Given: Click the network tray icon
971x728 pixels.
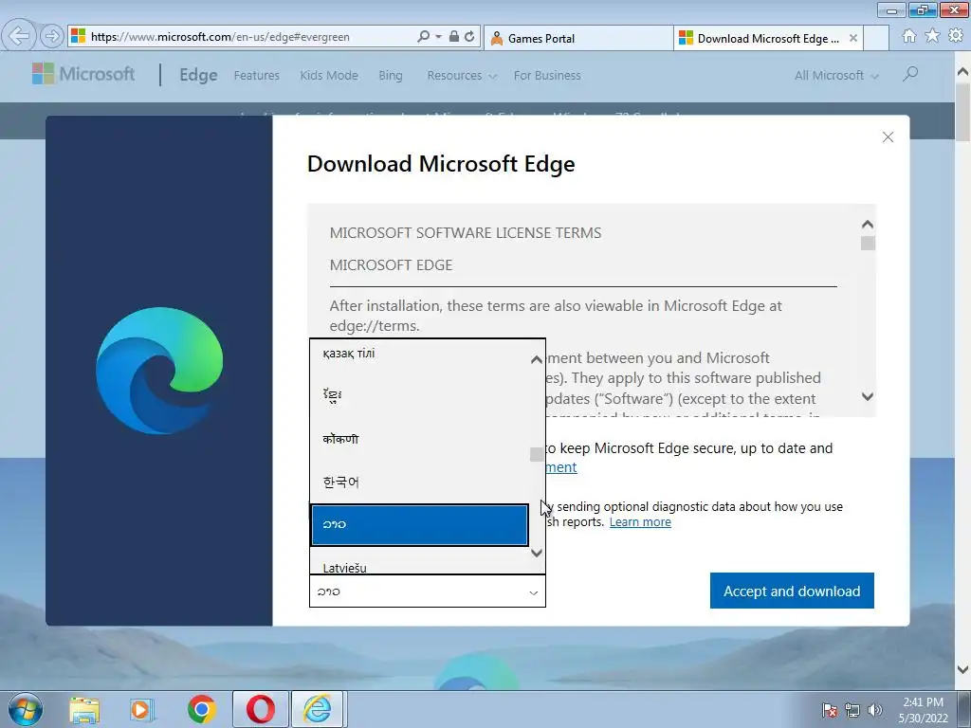Looking at the screenshot, I should click(x=852, y=710).
